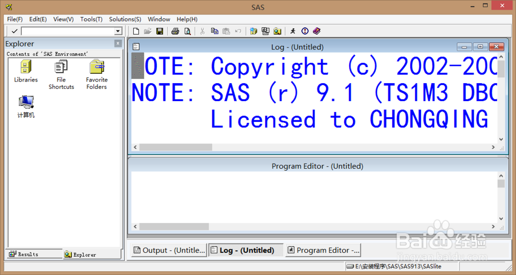The image size is (516, 275).
Task: Open the Help(H) menu
Action: pyautogui.click(x=187, y=19)
